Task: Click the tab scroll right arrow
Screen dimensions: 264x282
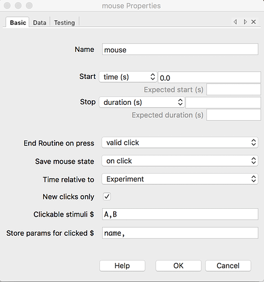Action: point(245,22)
